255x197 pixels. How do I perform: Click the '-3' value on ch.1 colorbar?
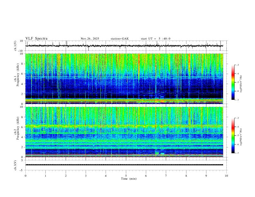(x=237, y=65)
